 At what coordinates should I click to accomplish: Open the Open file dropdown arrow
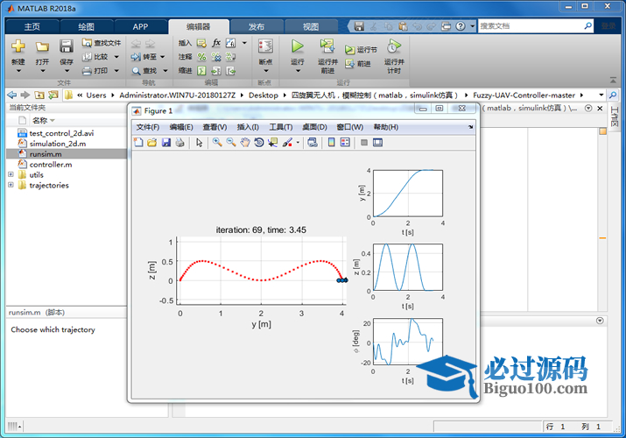pyautogui.click(x=43, y=71)
